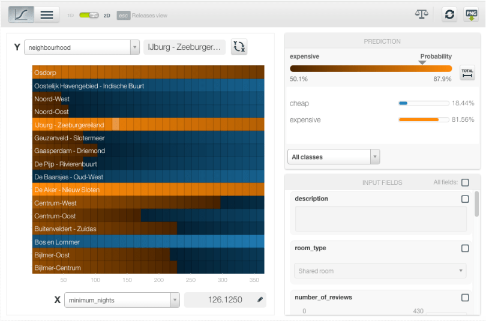Screen dimensions: 486x321
Task: Check the description field checkbox
Action: tap(465, 199)
